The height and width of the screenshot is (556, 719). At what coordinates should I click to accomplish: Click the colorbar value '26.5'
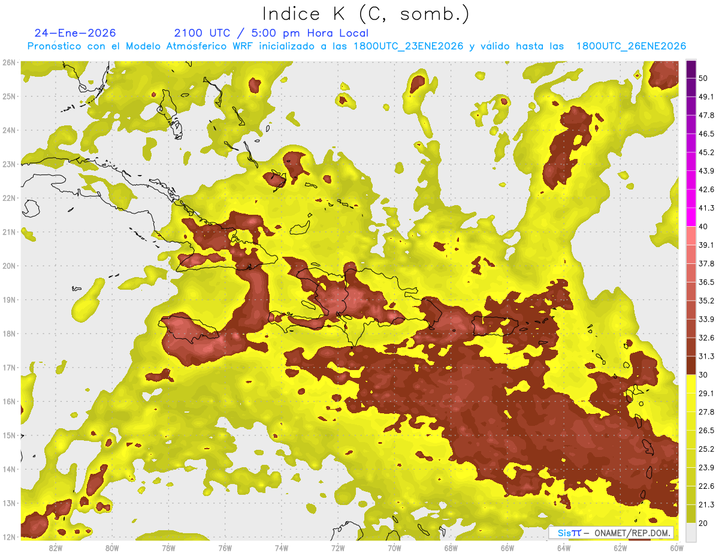pos(706,430)
